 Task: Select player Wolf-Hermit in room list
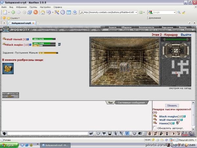[x=168, y=120]
